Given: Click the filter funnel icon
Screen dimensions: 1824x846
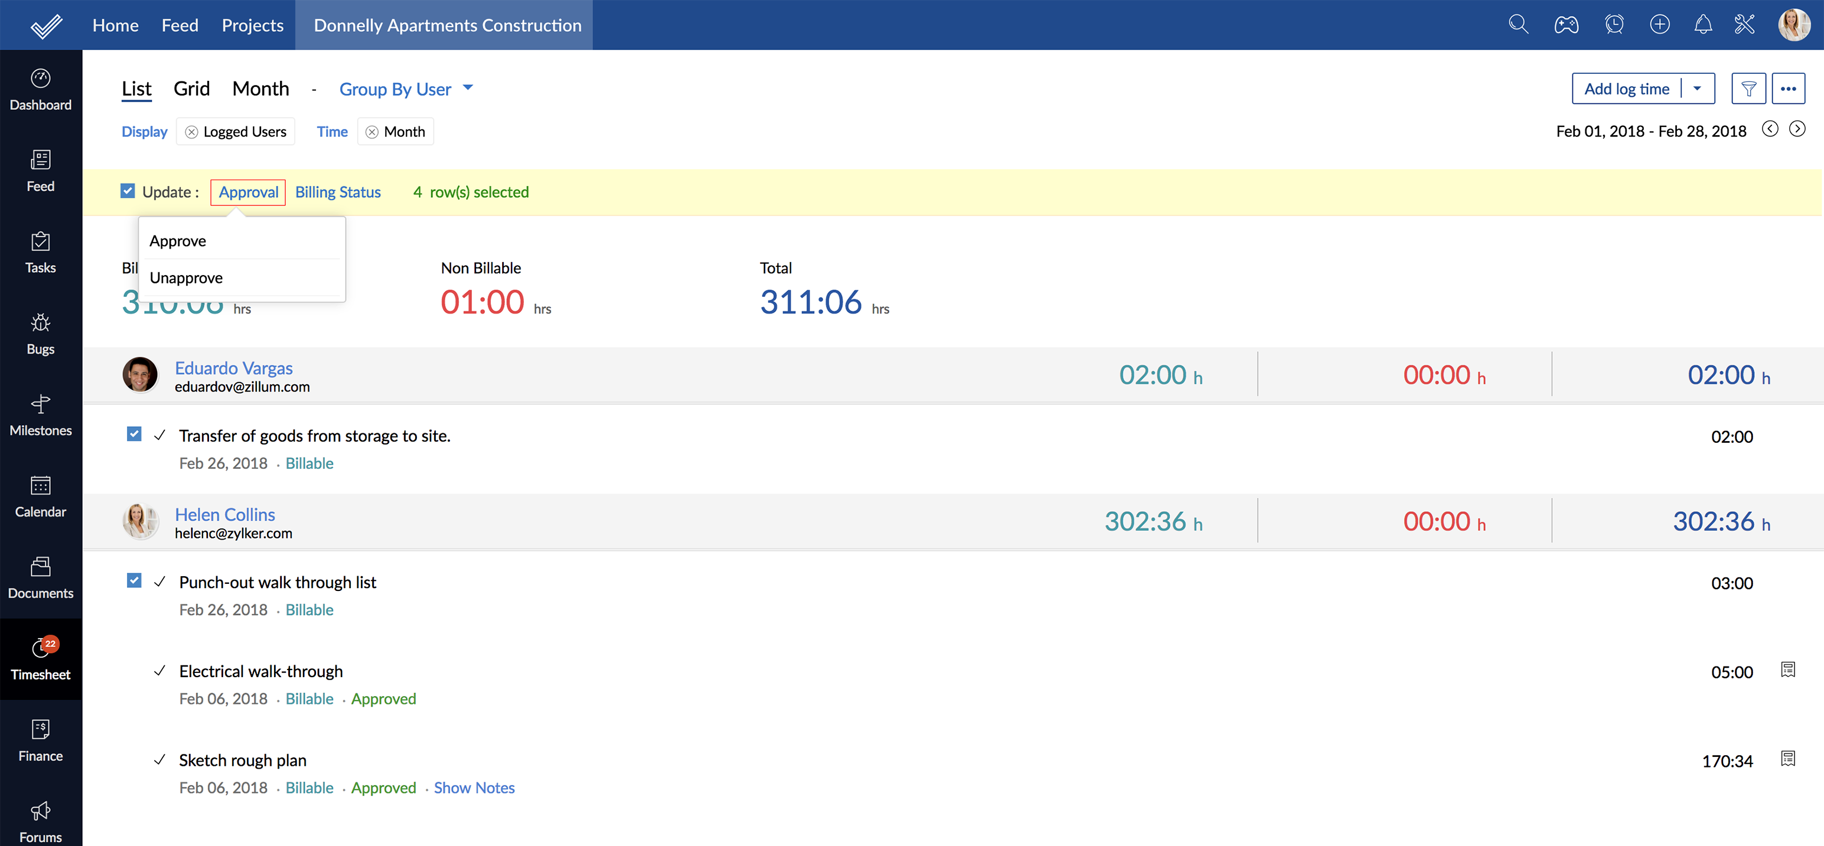Looking at the screenshot, I should [x=1748, y=89].
